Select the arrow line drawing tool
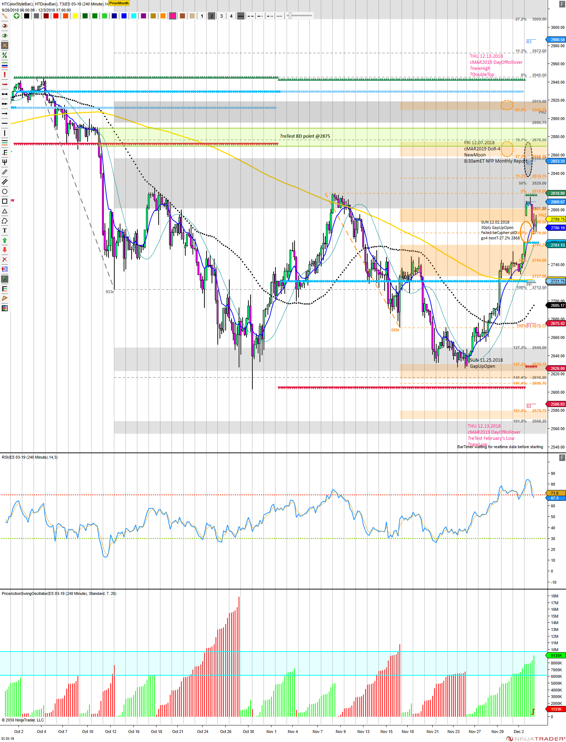This screenshot has width=566, height=742. point(5,114)
